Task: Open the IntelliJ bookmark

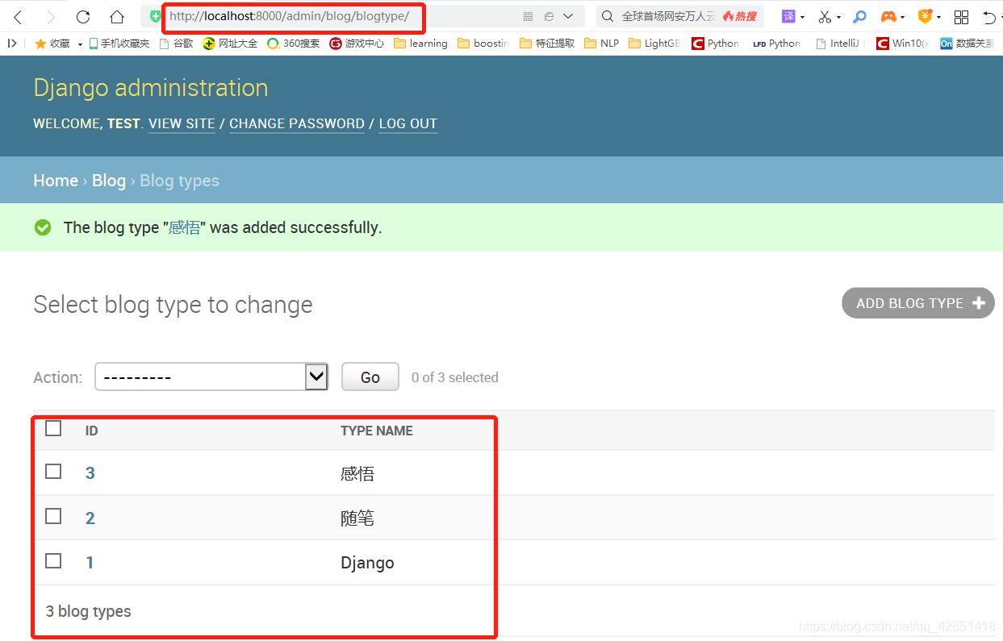Action: (x=841, y=44)
